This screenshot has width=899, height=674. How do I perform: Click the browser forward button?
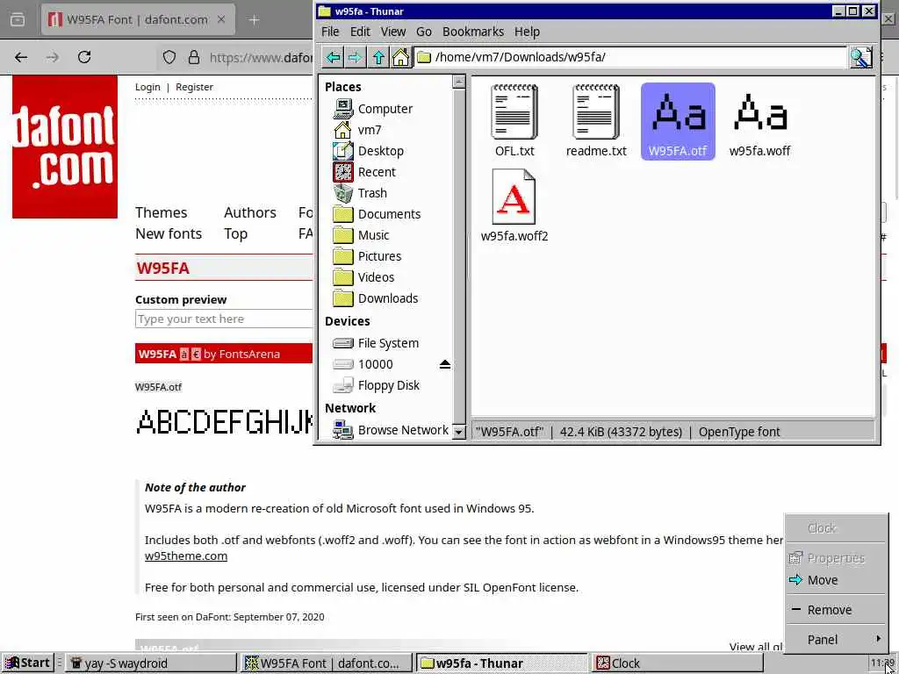53,57
